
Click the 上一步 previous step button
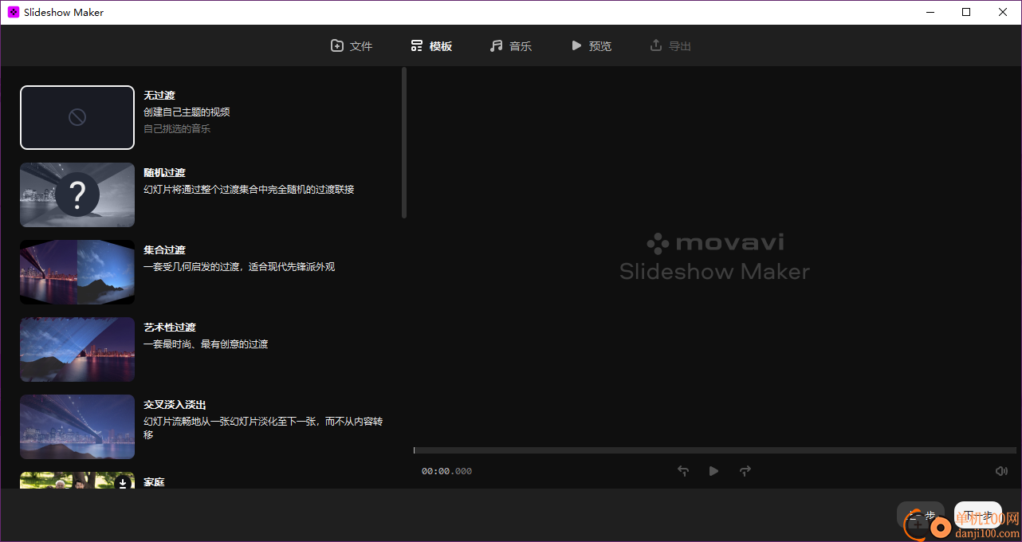[921, 516]
